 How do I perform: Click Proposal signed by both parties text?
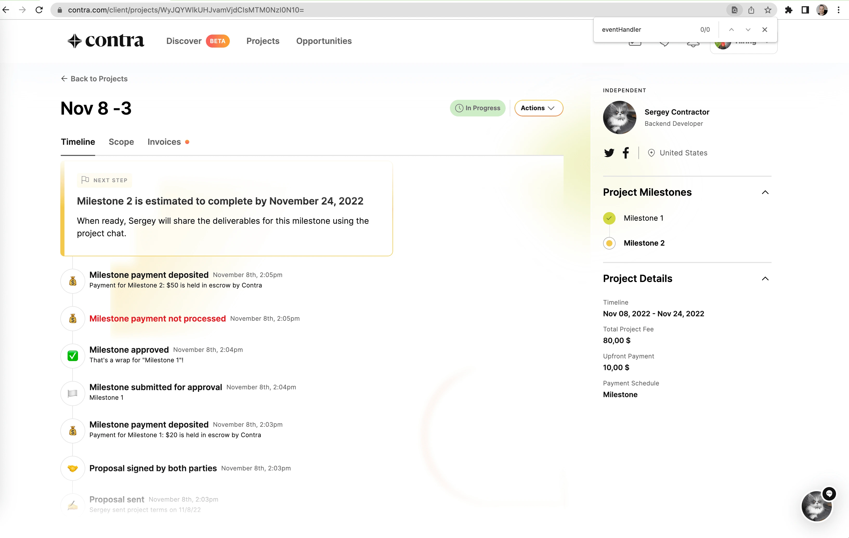(153, 468)
